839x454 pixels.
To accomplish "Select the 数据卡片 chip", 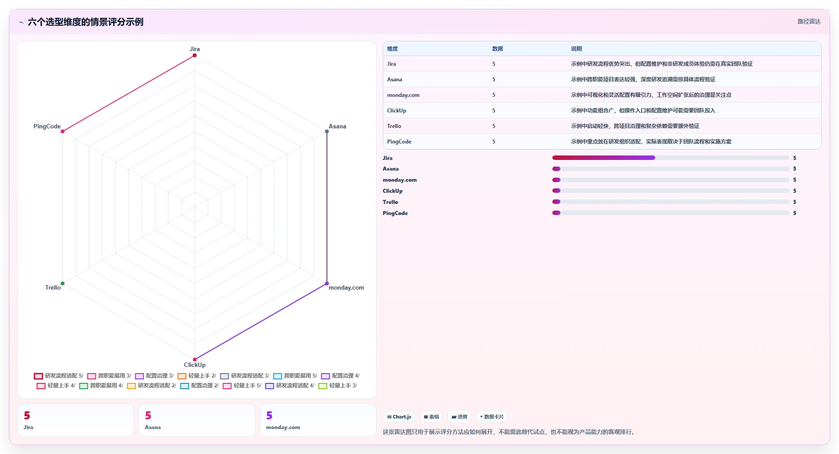I will tap(492, 417).
